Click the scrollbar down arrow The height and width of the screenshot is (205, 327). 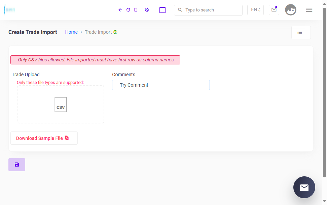pos(325,201)
